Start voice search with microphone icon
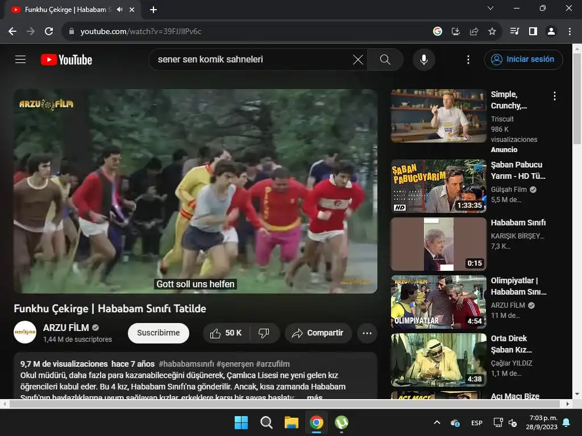 point(424,59)
